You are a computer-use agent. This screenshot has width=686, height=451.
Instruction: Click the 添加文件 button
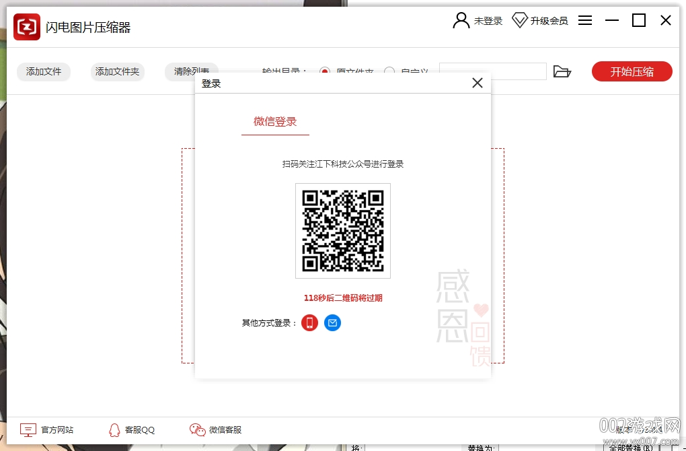pos(44,72)
